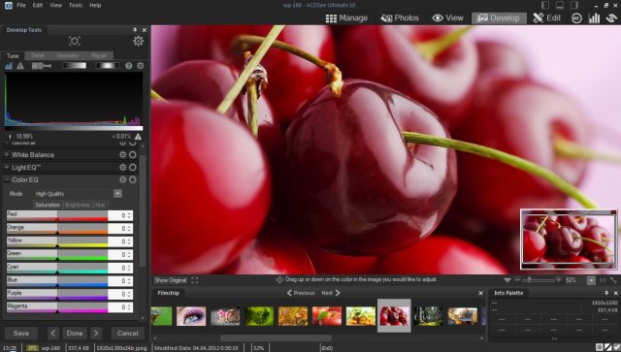Open White Balance settings gear
The image size is (621, 352).
point(123,155)
